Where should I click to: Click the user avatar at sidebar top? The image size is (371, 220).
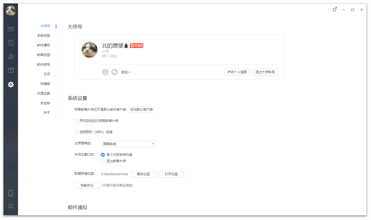point(11,11)
